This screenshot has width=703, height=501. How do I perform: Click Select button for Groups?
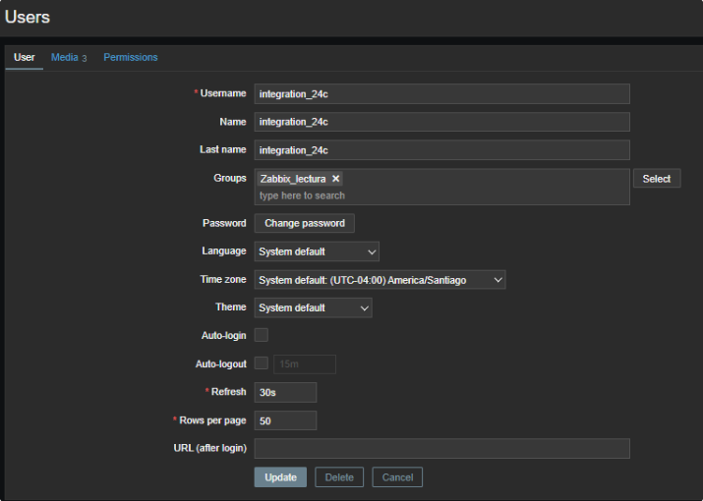(x=656, y=179)
